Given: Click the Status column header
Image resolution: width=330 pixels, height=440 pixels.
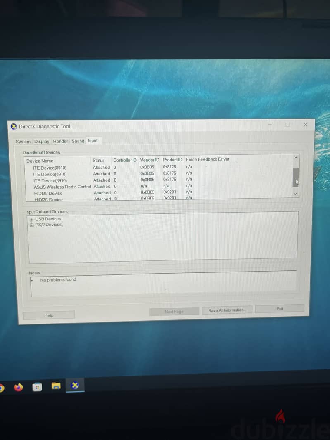Looking at the screenshot, I should point(98,160).
